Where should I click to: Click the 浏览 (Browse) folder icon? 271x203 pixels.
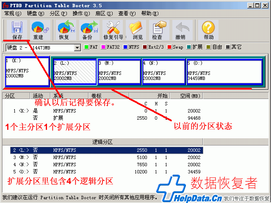click(x=136, y=30)
